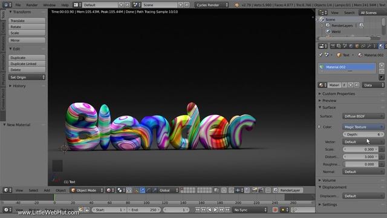This screenshot has height=218, width=387.
Task: Click the Scale value slider field
Action: click(360, 150)
